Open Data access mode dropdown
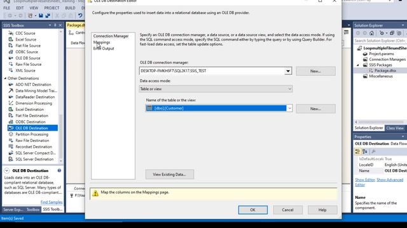Screen dimensions: 407x228 [x=289, y=89]
